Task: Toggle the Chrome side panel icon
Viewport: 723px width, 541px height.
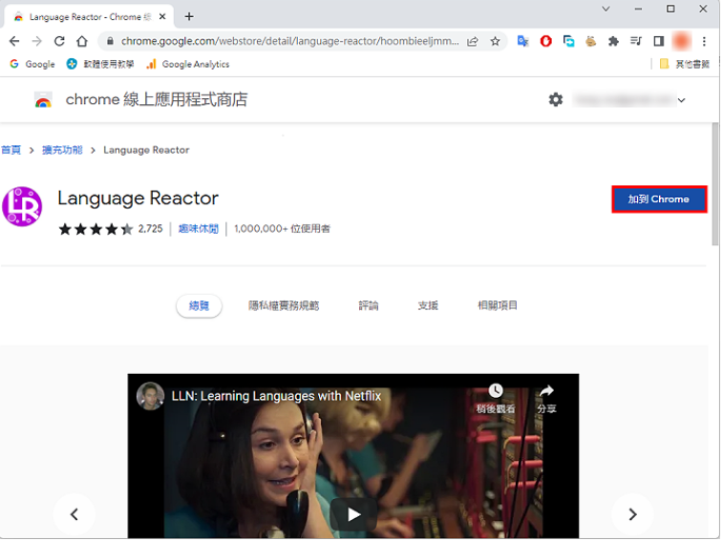Action: click(x=659, y=41)
